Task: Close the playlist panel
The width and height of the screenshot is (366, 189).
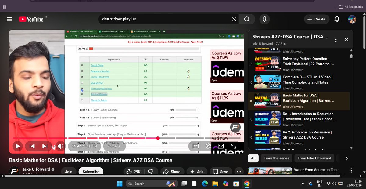Action: (x=346, y=40)
